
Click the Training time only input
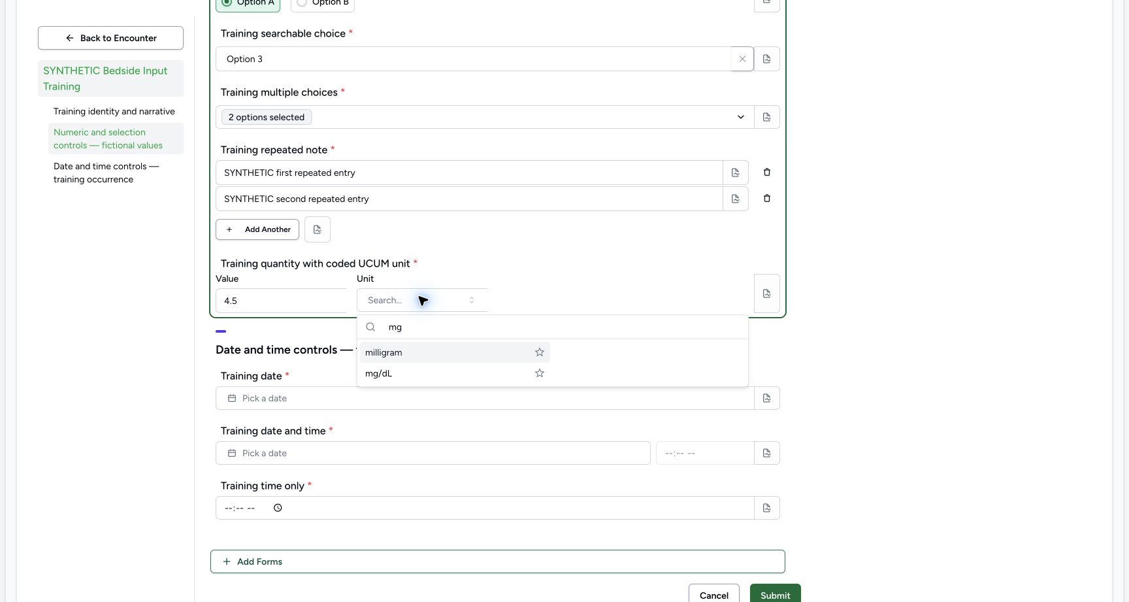click(x=485, y=508)
